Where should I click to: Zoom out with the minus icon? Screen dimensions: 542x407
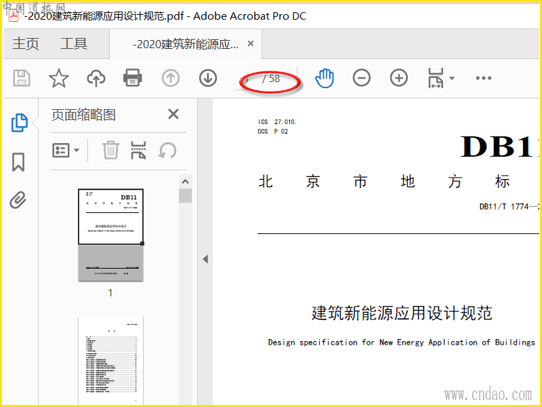(362, 78)
